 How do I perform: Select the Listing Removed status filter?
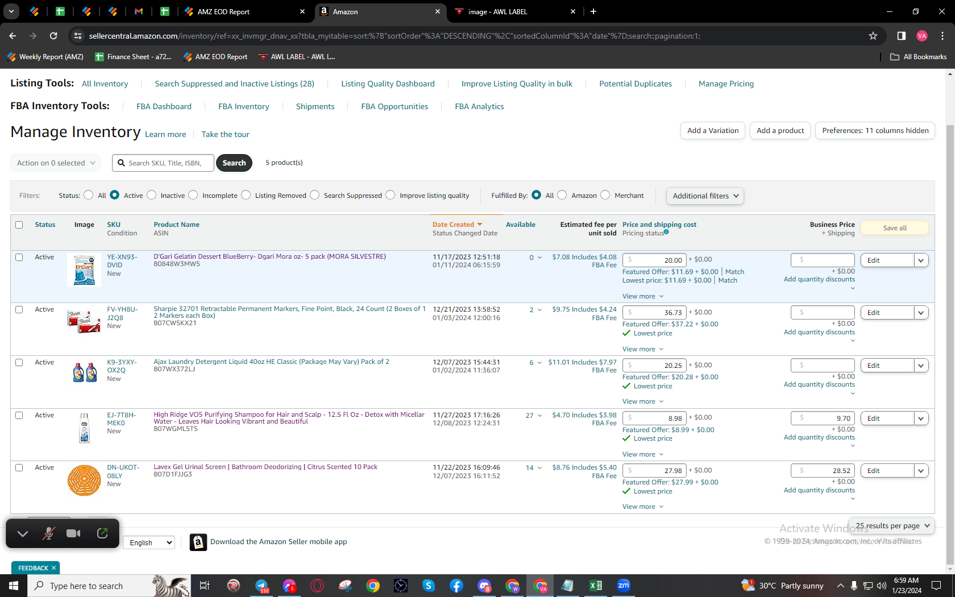point(246,195)
